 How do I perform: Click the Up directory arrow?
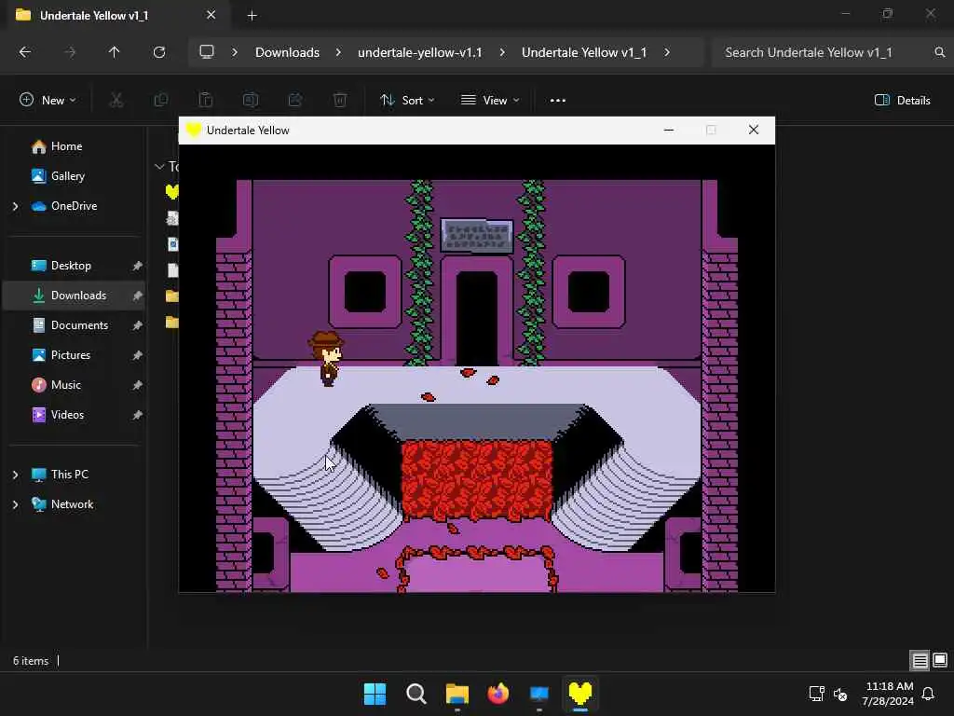(x=114, y=52)
